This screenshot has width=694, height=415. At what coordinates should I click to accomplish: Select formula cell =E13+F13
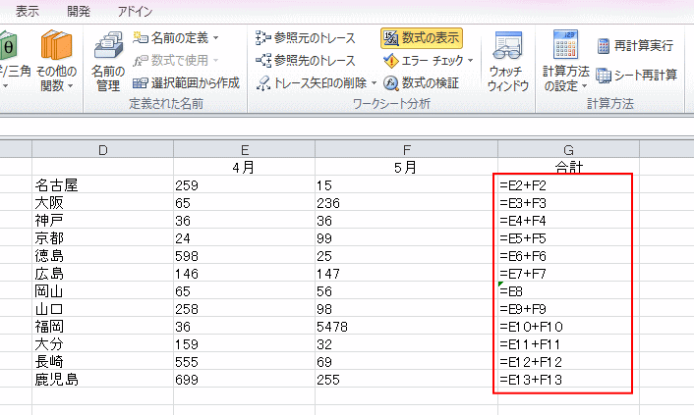pyautogui.click(x=569, y=380)
